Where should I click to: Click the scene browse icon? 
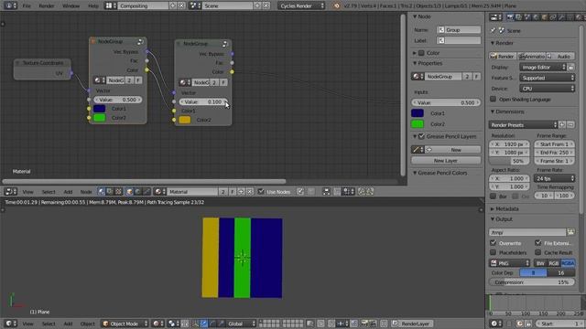(195, 6)
